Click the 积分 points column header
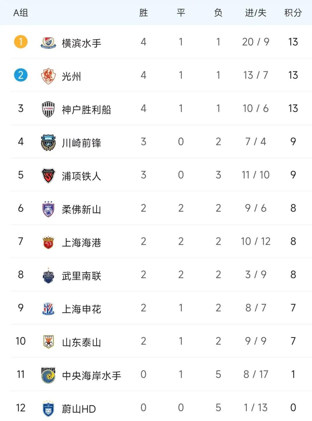The image size is (312, 421). click(x=293, y=13)
